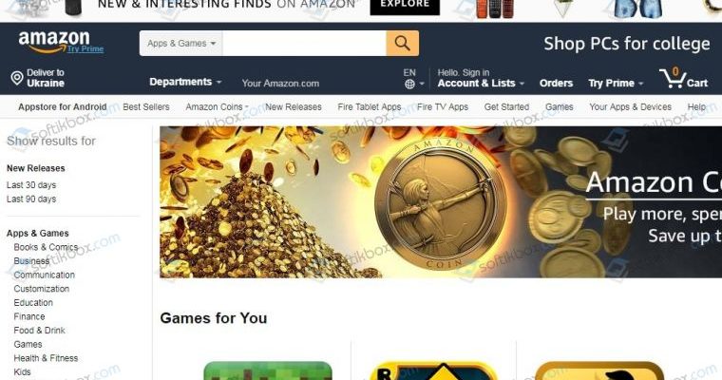The image size is (722, 380).
Task: Click the orange search magnifier button
Action: click(x=403, y=44)
